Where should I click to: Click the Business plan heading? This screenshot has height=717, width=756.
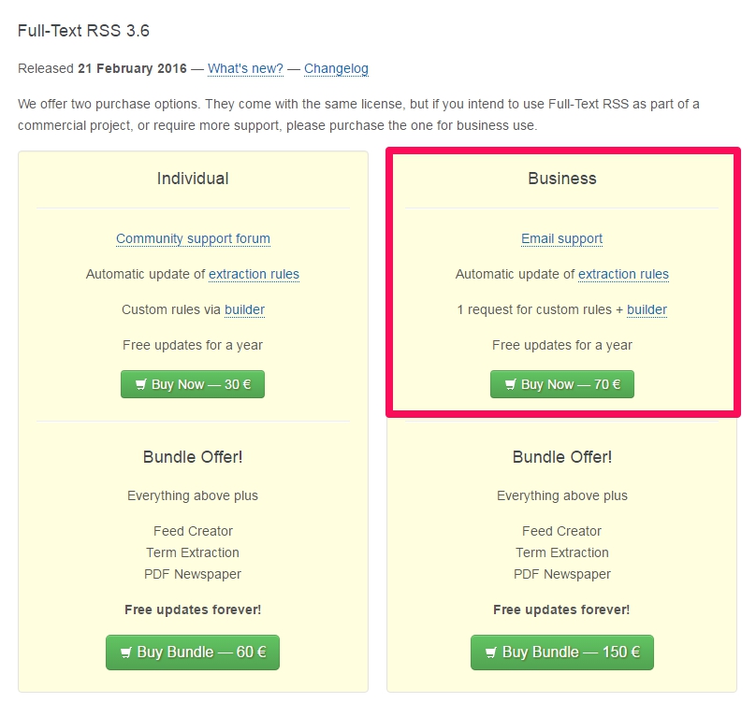point(561,179)
